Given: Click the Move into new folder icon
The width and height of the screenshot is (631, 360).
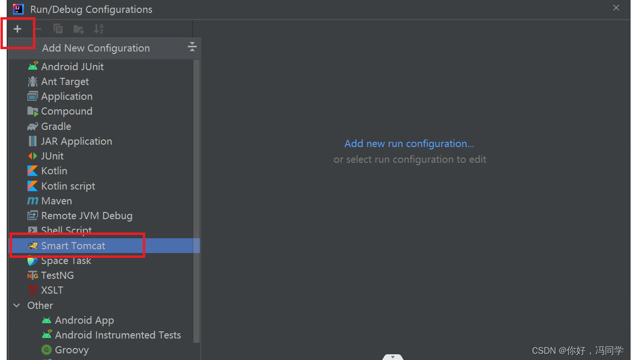Looking at the screenshot, I should click(x=79, y=29).
